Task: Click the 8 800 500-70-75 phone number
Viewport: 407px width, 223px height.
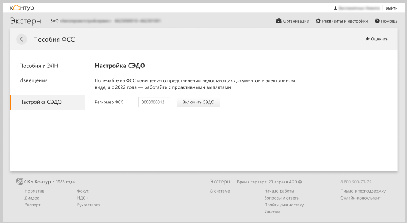Action: click(x=356, y=182)
